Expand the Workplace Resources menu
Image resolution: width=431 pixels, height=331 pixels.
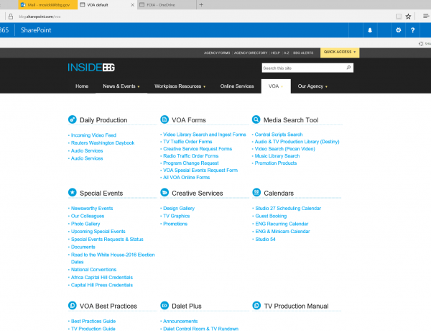pos(180,86)
